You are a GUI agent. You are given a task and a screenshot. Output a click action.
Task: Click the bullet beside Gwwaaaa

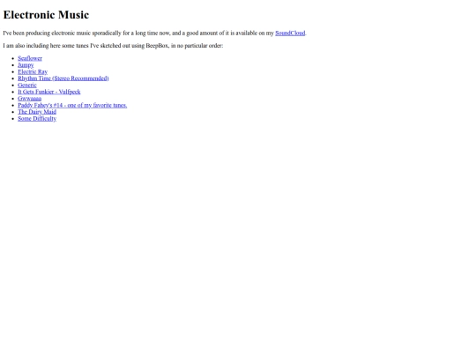tap(13, 99)
